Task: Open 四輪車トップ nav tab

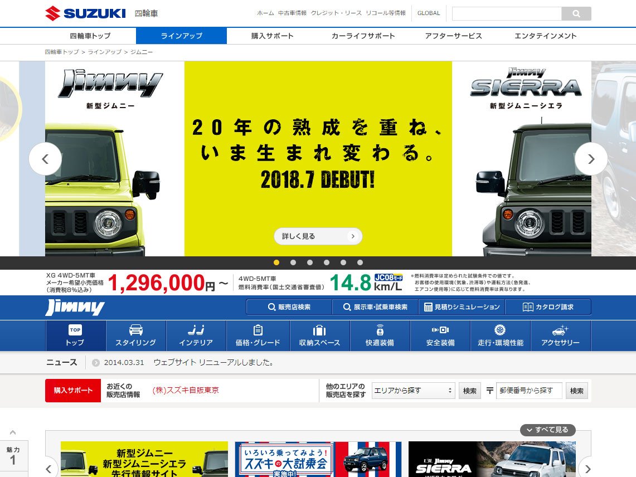Action: click(x=90, y=36)
